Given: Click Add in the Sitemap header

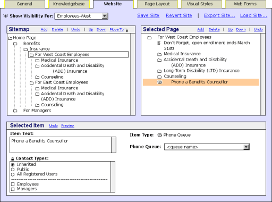Looking at the screenshot, I should click(x=44, y=30).
